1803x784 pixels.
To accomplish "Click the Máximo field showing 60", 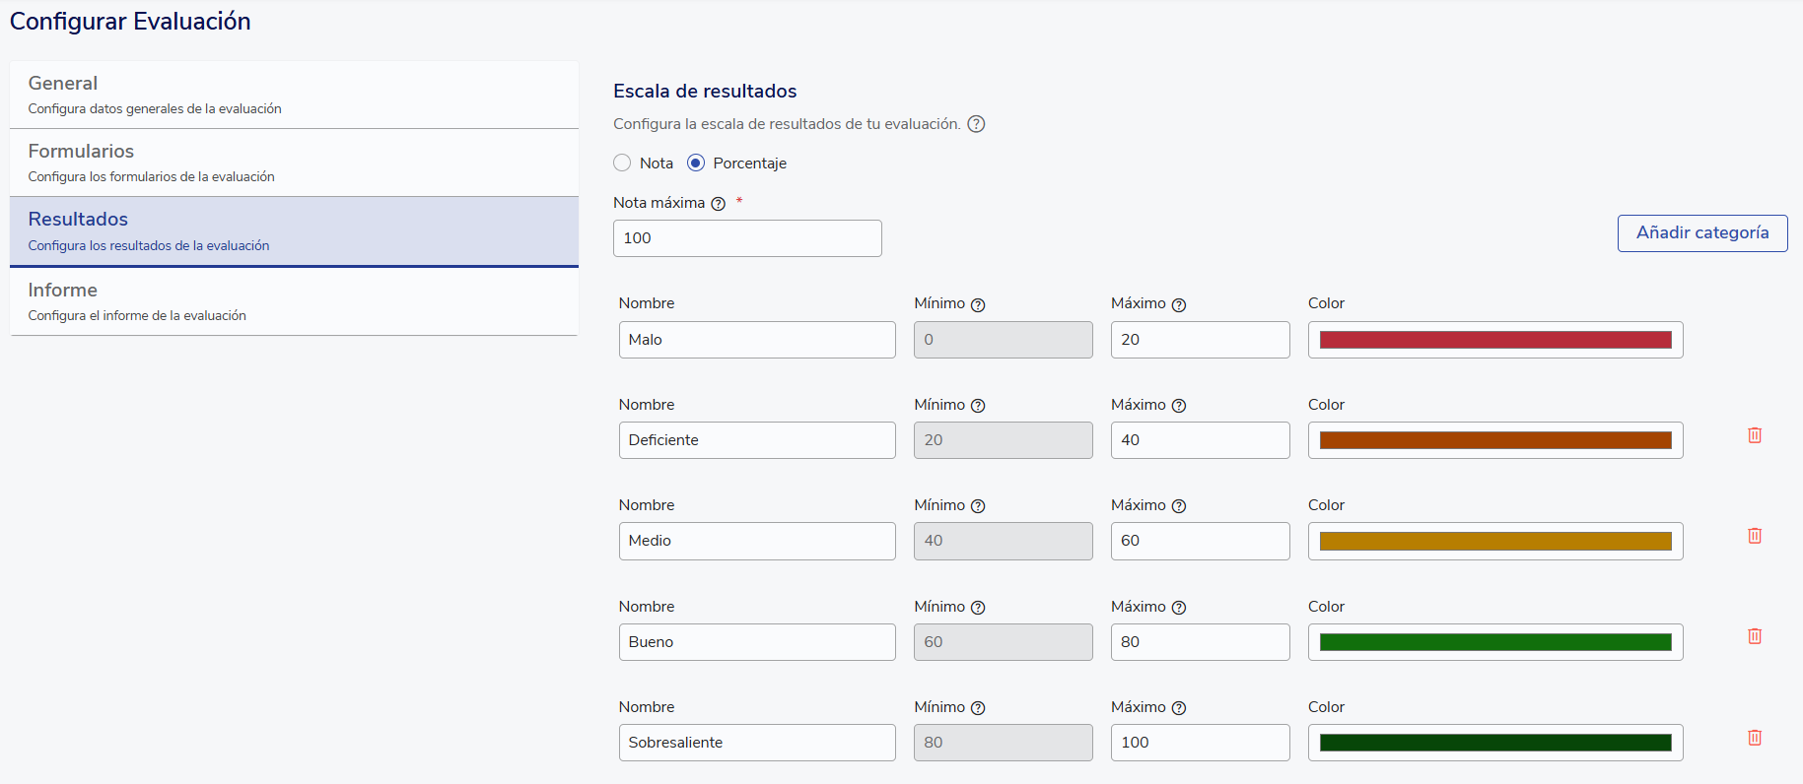I will [1199, 541].
